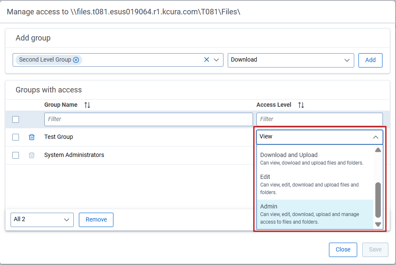Delete the Test Group access entry
Viewport: 396px width, 265px height.
click(x=31, y=137)
